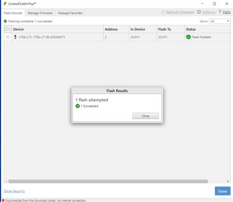The image size is (233, 202).
Task: Expand the header checkbox dropdown arrow
Action: pyautogui.click(x=10, y=29)
